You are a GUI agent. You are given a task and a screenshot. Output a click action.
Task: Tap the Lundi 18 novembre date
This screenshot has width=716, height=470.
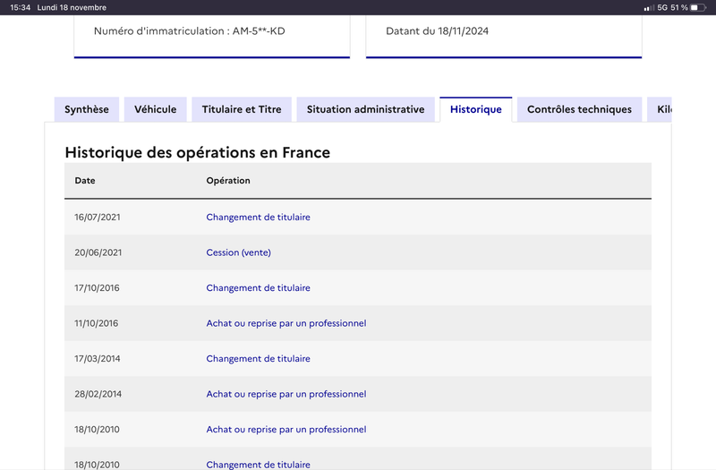coord(72,7)
